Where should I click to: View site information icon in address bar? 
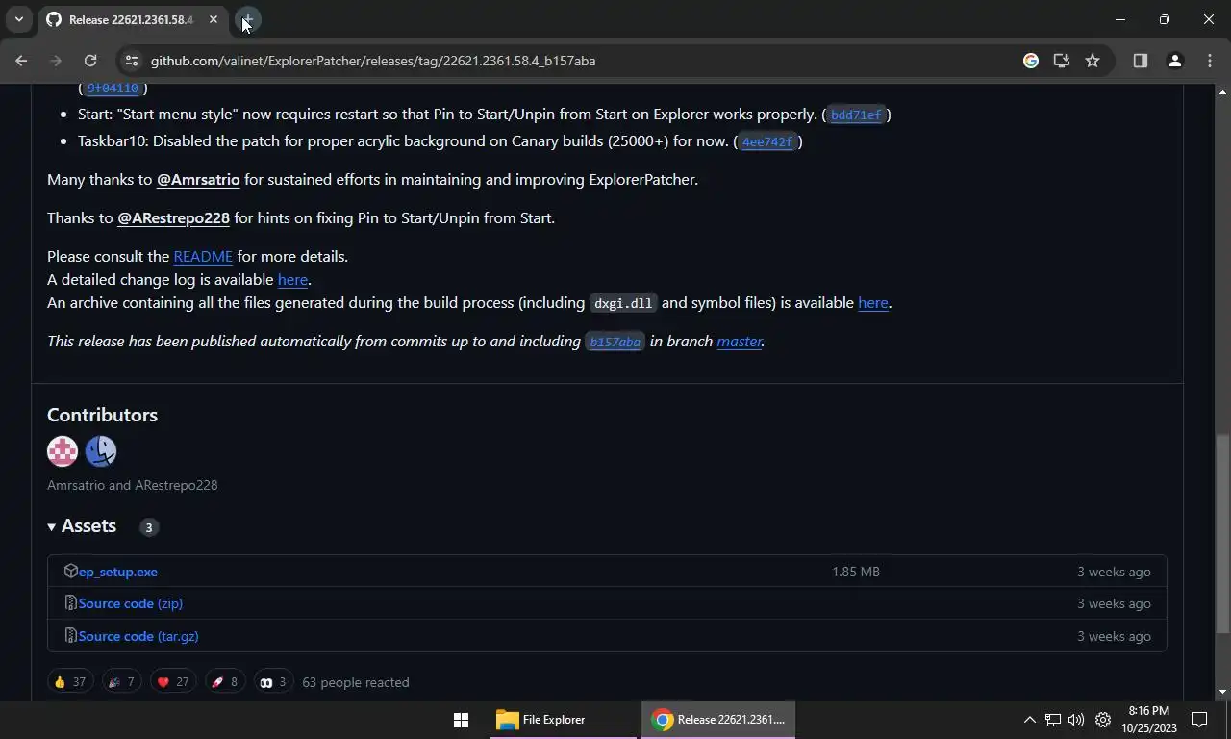tap(133, 61)
